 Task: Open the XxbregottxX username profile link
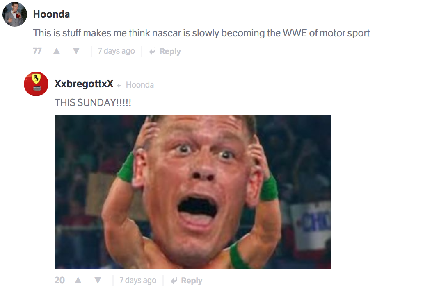click(84, 84)
